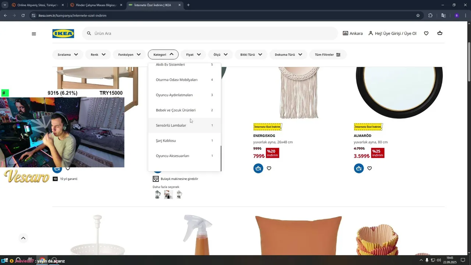Select Oyuncu Aksesuarları category
The width and height of the screenshot is (471, 265).
coord(184,156)
